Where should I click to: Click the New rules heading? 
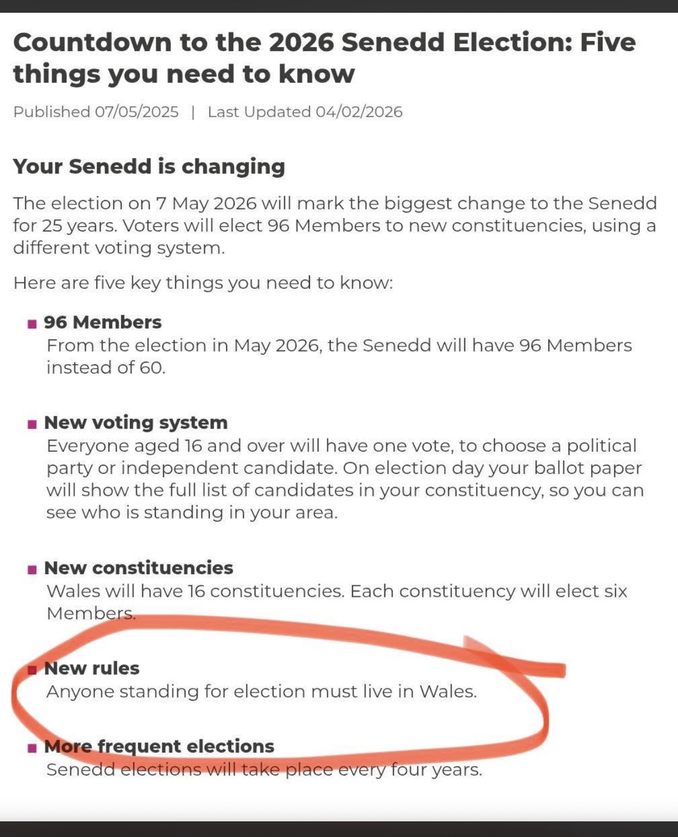point(92,668)
